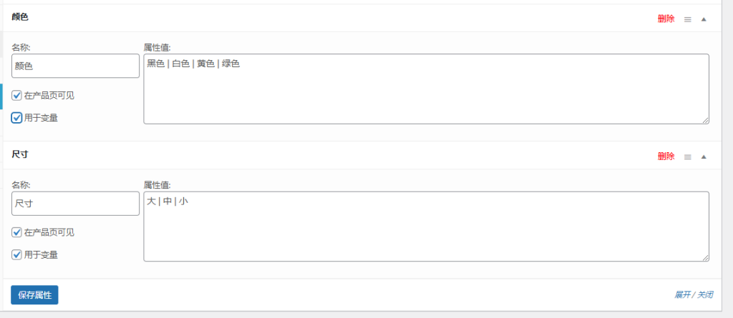The height and width of the screenshot is (318, 733).
Task: Click resize grip of 颜色 values textarea
Action: [x=706, y=121]
